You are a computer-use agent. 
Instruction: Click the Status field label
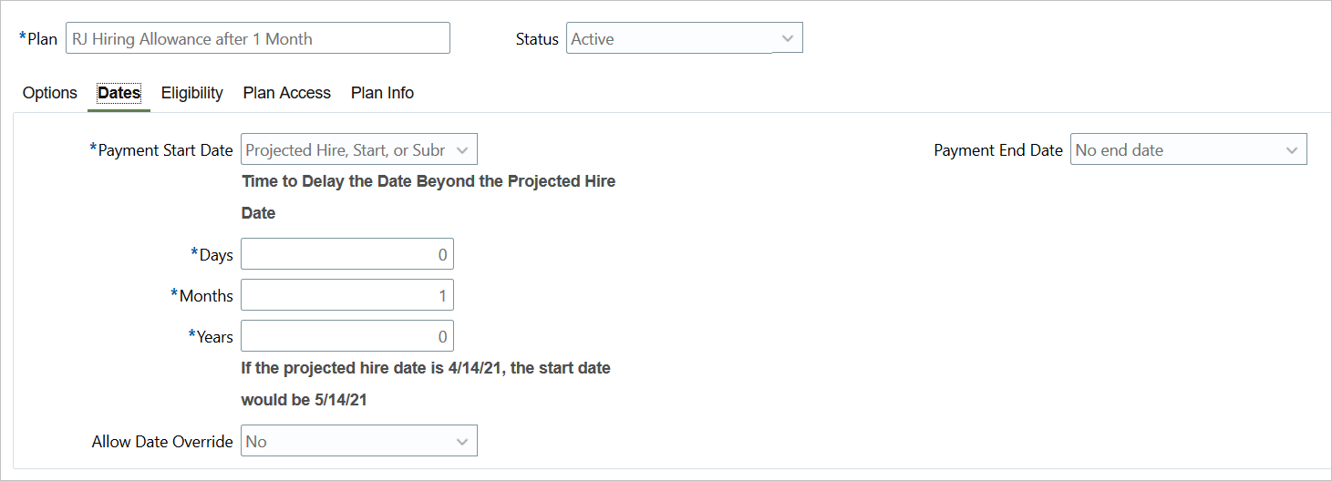(537, 39)
